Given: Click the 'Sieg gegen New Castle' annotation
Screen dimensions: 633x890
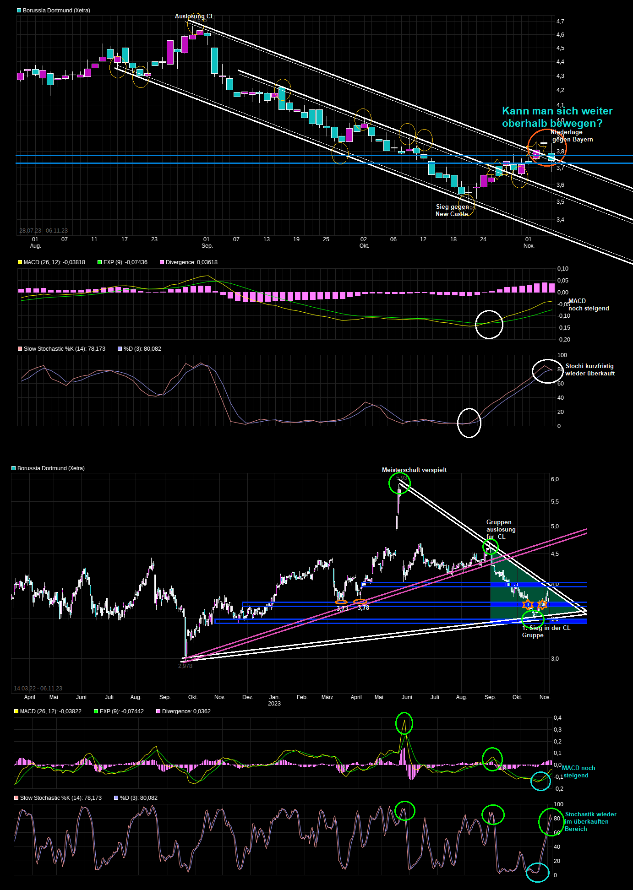Looking at the screenshot, I should pos(452,211).
